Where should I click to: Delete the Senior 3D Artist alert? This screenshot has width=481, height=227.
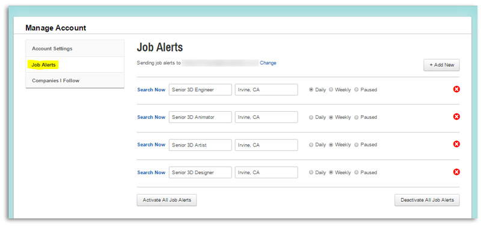(456, 144)
